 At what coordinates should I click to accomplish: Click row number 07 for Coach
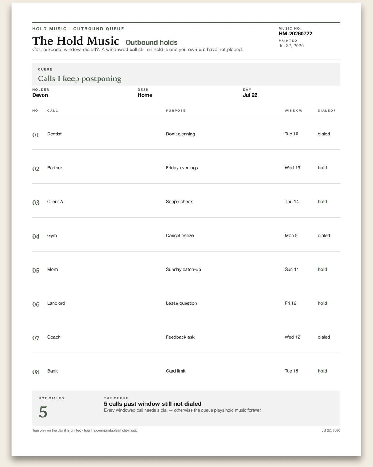coord(36,338)
